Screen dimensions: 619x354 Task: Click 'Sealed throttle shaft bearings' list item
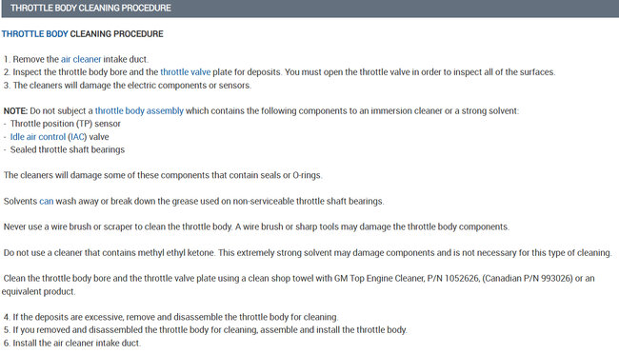click(68, 149)
